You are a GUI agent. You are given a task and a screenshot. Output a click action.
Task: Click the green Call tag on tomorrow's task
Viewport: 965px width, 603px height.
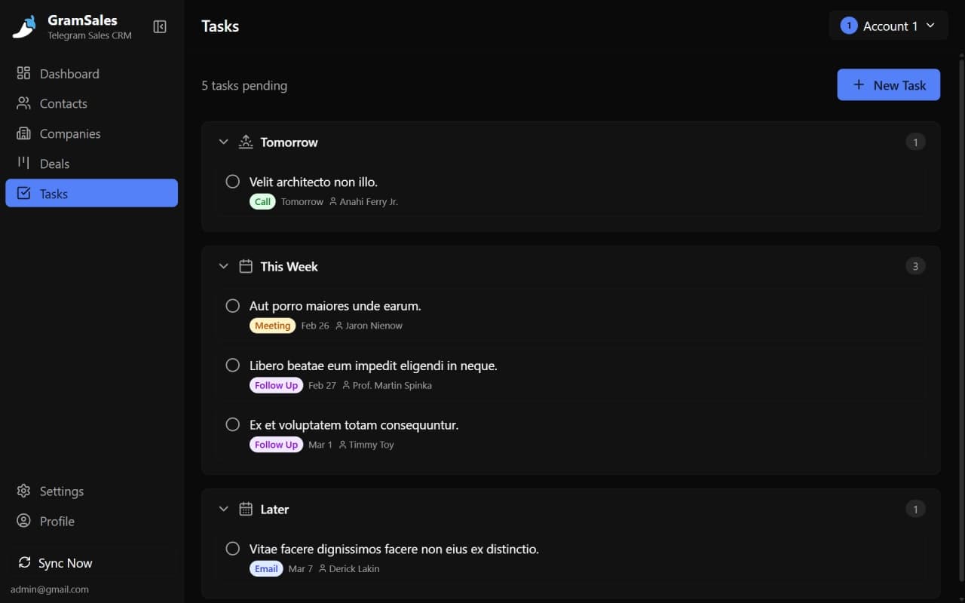(262, 201)
